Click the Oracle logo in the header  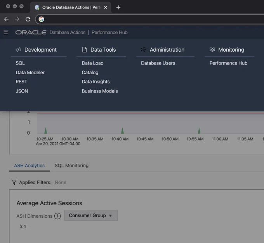point(31,32)
